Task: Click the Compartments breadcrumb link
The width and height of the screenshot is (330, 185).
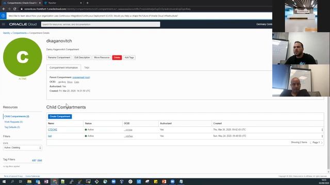Action: coord(20,33)
